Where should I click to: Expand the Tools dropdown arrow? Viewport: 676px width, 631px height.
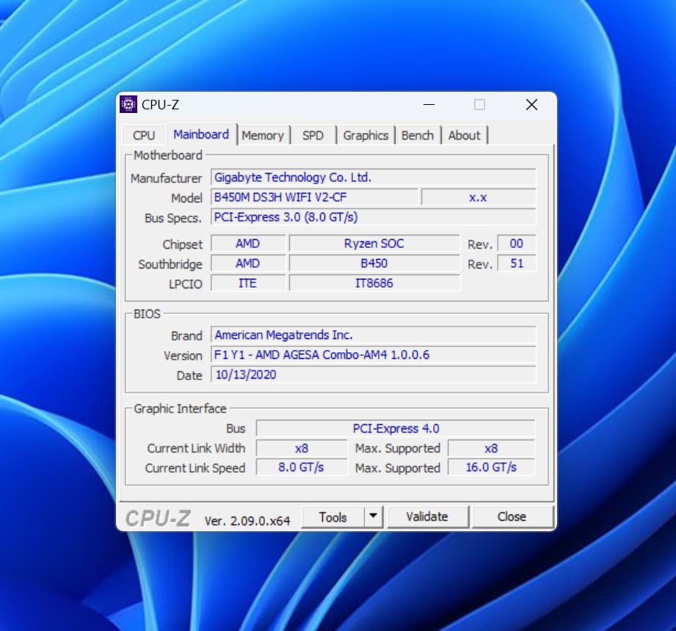374,517
